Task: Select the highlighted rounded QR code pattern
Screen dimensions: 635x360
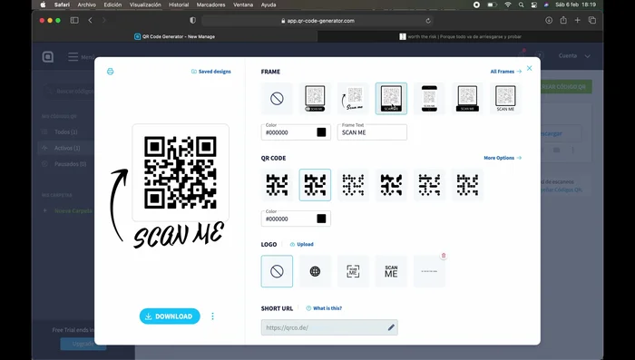Action: click(x=315, y=185)
